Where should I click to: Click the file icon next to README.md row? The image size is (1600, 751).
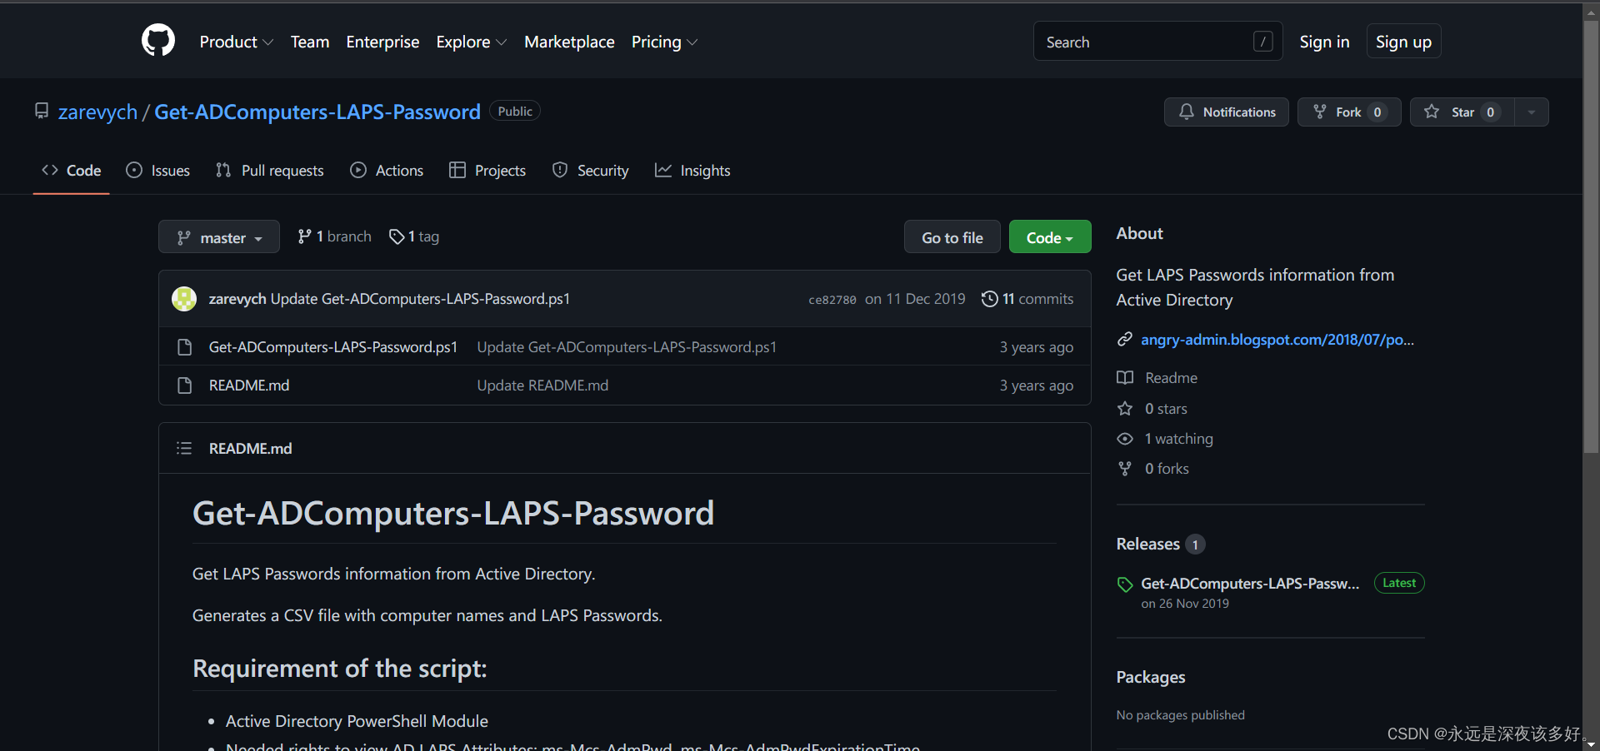point(185,385)
